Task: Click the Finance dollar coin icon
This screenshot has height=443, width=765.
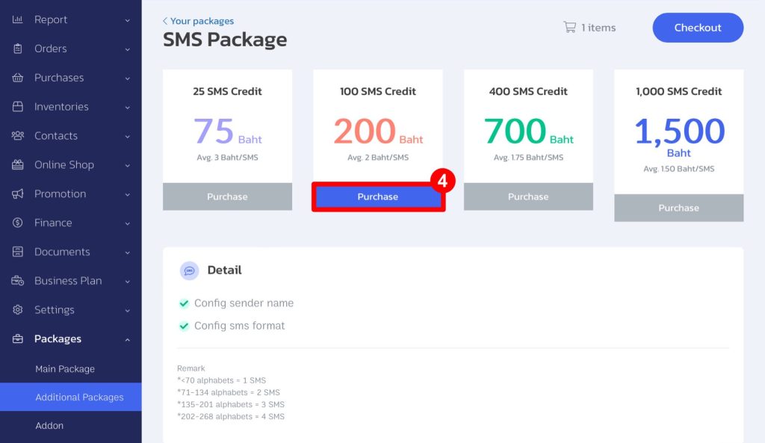Action: coord(18,223)
